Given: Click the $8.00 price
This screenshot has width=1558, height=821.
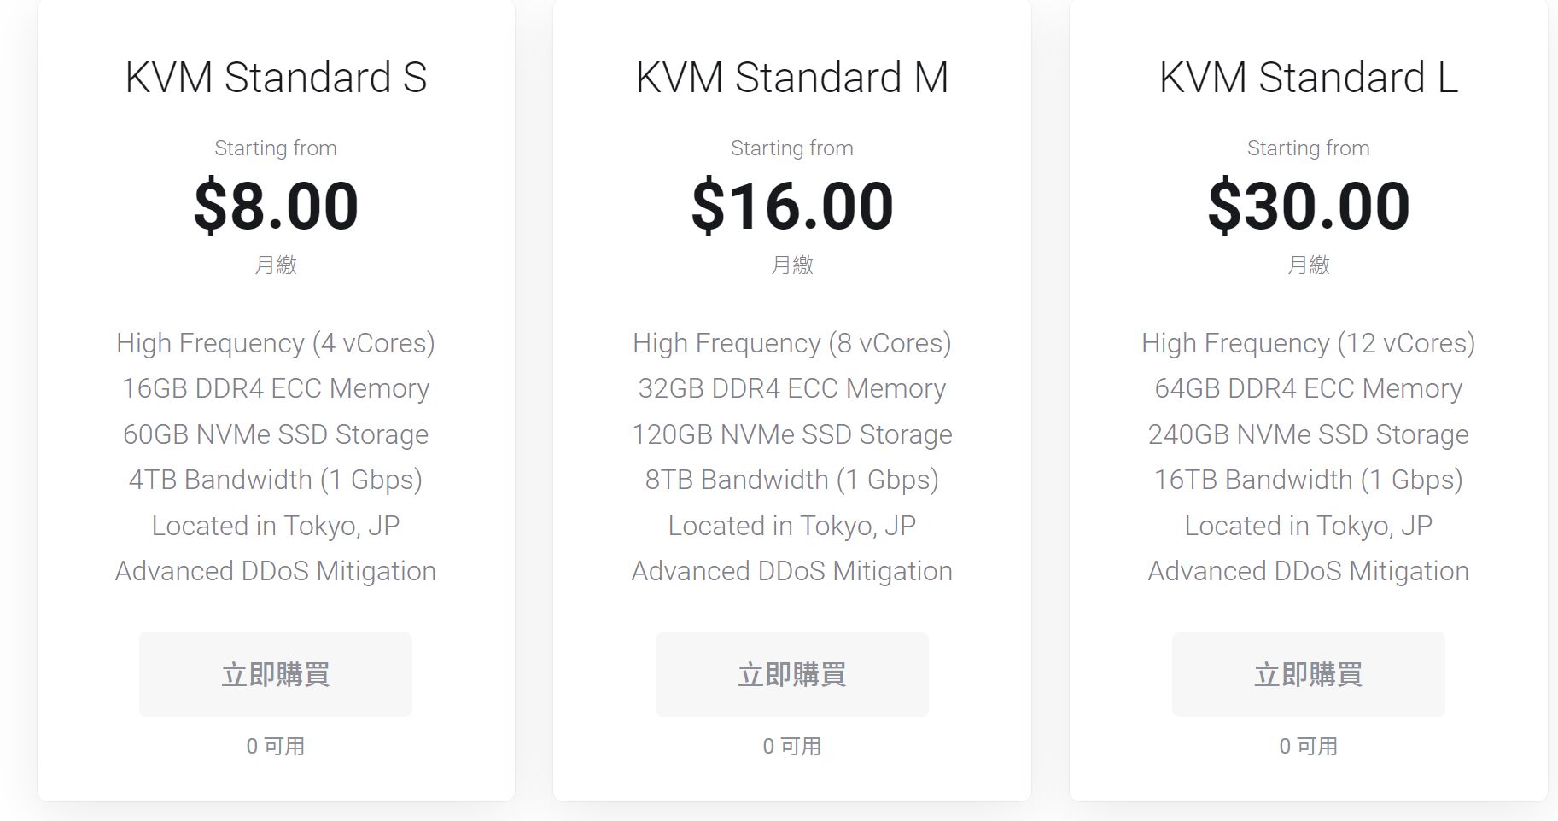Looking at the screenshot, I should coord(276,206).
